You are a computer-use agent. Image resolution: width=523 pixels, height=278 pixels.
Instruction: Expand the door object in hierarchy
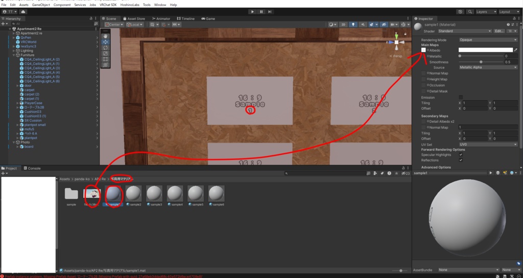pos(18,85)
